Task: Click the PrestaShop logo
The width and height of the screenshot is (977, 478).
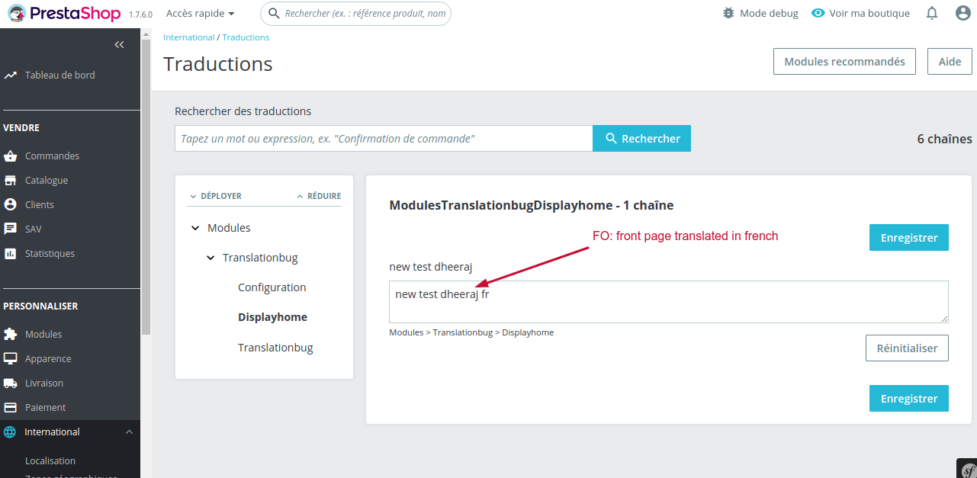Action: point(65,13)
